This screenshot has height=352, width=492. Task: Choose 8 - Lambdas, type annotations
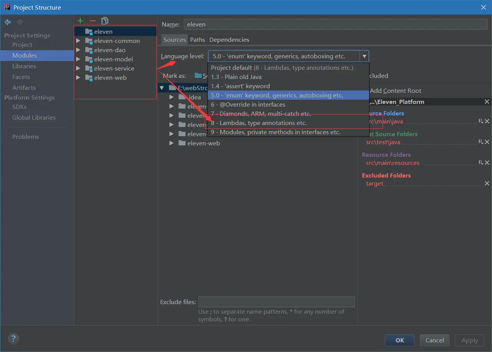pyautogui.click(x=288, y=123)
